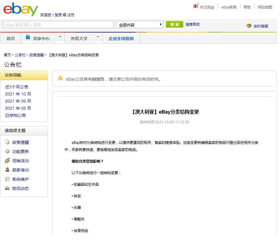Image resolution: width=280 pixels, height=244 pixels.
Task: Open 2021 年 08 月 announcements
Action: 18,108
